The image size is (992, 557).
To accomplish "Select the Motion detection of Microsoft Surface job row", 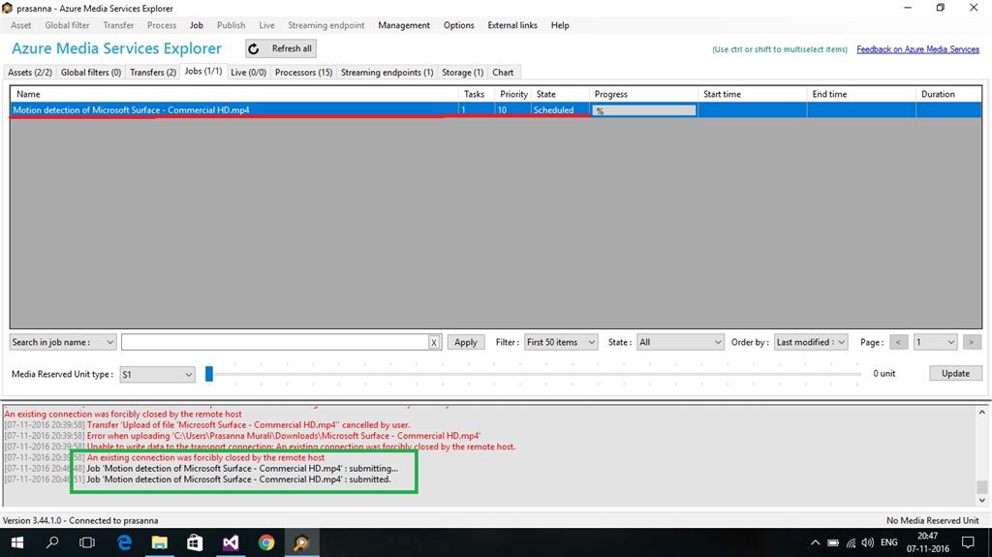I will [496, 109].
